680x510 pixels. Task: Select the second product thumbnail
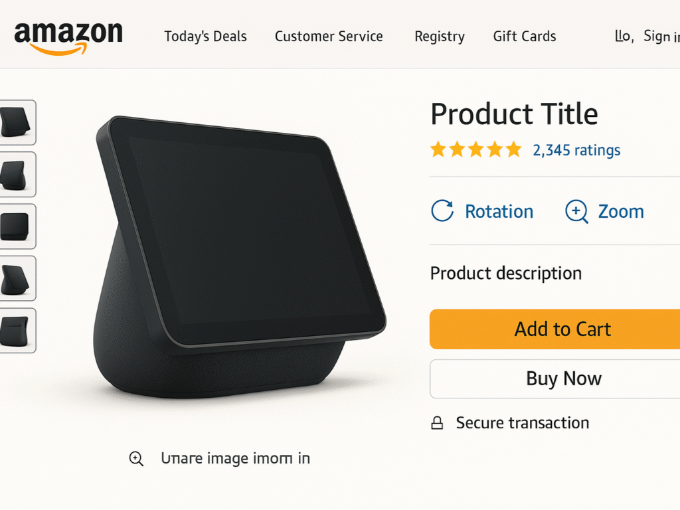[16, 174]
